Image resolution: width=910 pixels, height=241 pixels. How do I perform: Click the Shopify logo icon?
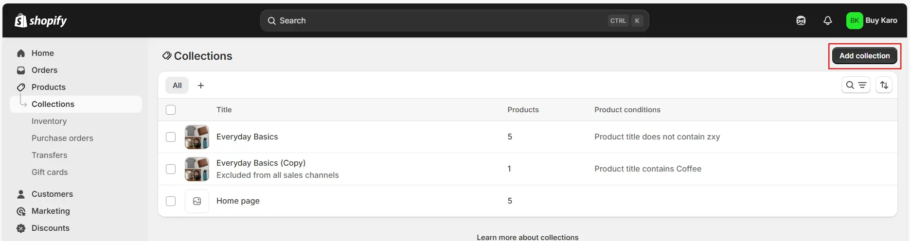pos(21,20)
